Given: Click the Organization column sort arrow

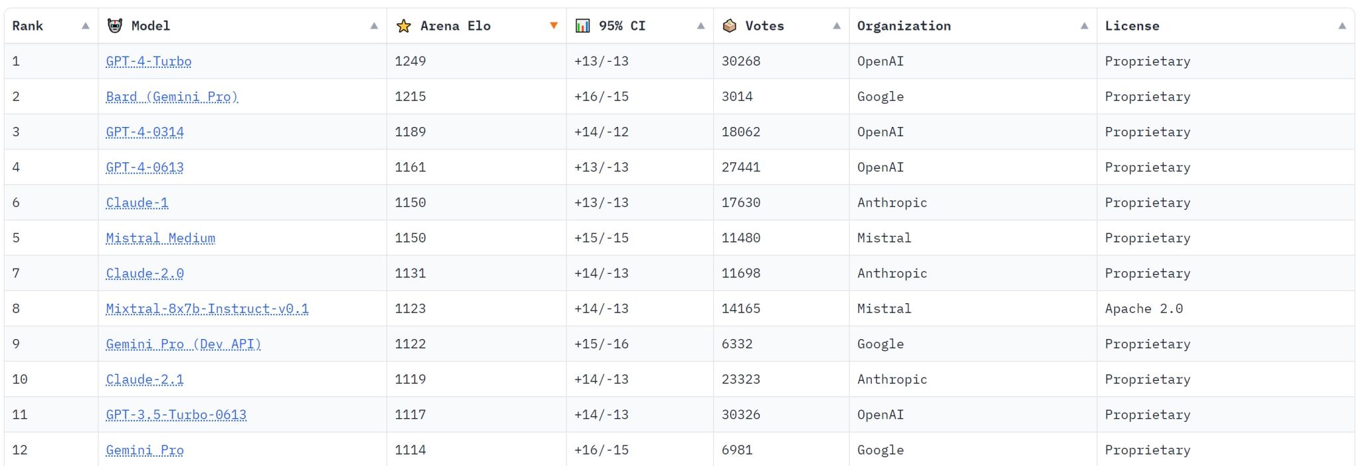Looking at the screenshot, I should (x=1085, y=26).
